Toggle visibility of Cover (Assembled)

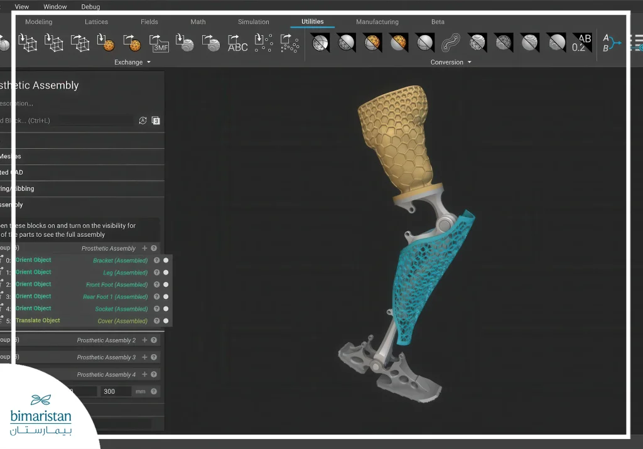point(166,321)
